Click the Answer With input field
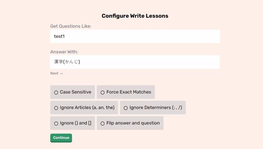 (135, 62)
